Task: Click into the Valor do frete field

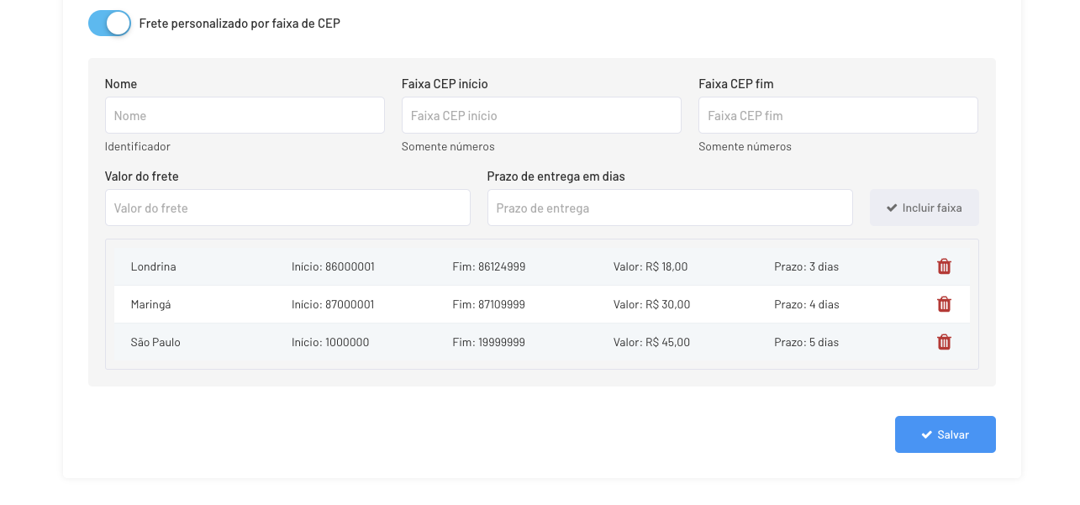Action: pyautogui.click(x=287, y=208)
